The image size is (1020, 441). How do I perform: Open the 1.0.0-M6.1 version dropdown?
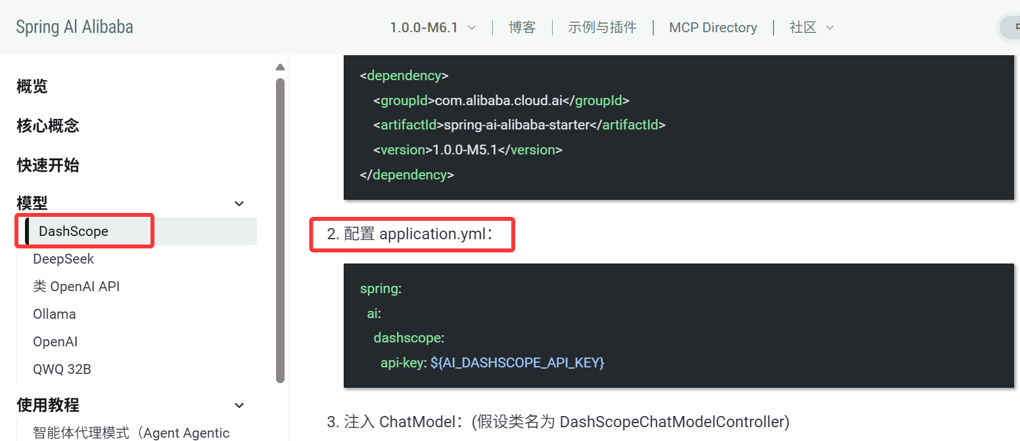click(432, 28)
